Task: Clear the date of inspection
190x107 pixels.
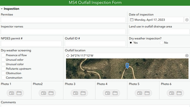Action: (187, 20)
